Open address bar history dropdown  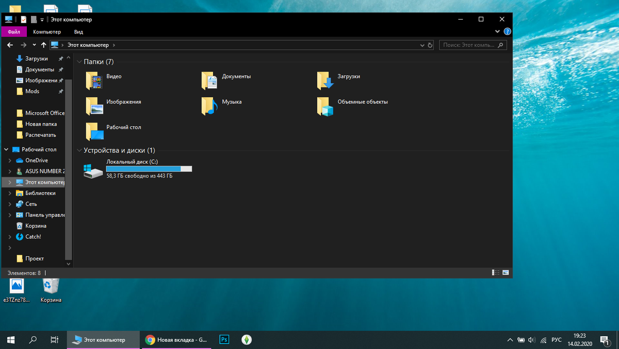click(422, 45)
